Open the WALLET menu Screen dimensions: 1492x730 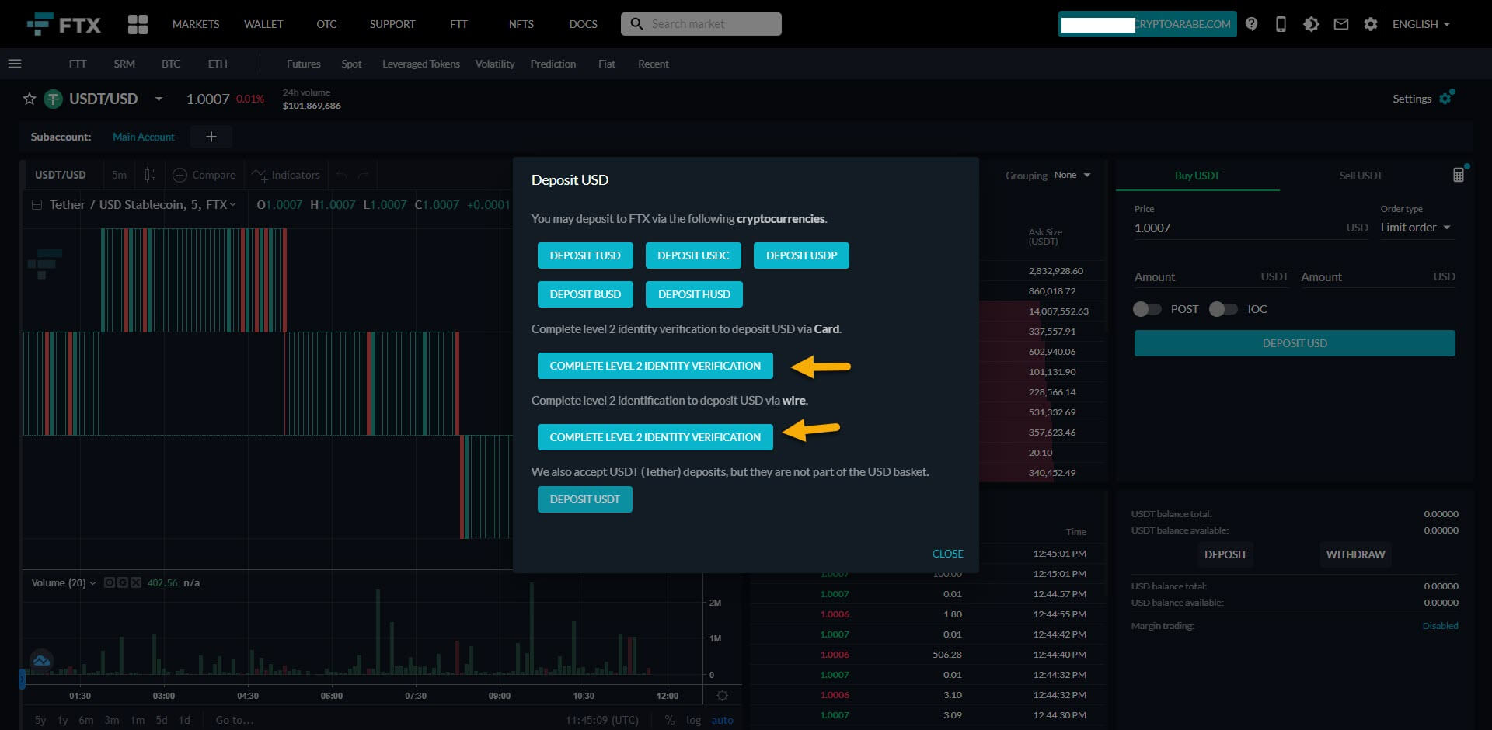coord(263,24)
